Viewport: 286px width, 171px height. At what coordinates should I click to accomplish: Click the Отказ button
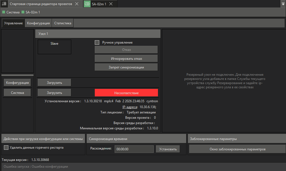click(126, 50)
